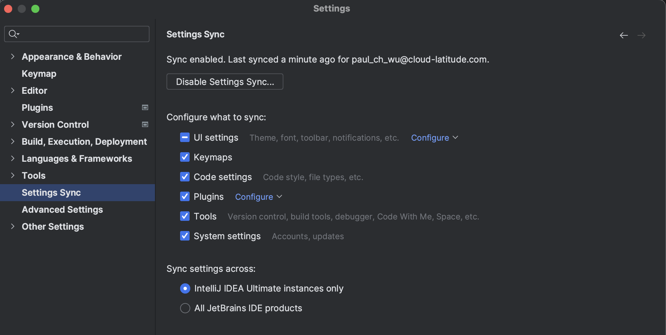The image size is (666, 335).
Task: Click the project-level icon beside Plugins
Action: tap(145, 108)
